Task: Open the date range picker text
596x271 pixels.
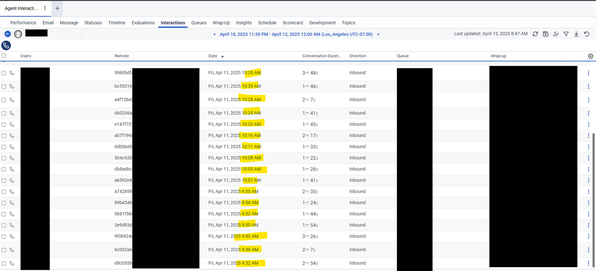Action: click(x=296, y=34)
